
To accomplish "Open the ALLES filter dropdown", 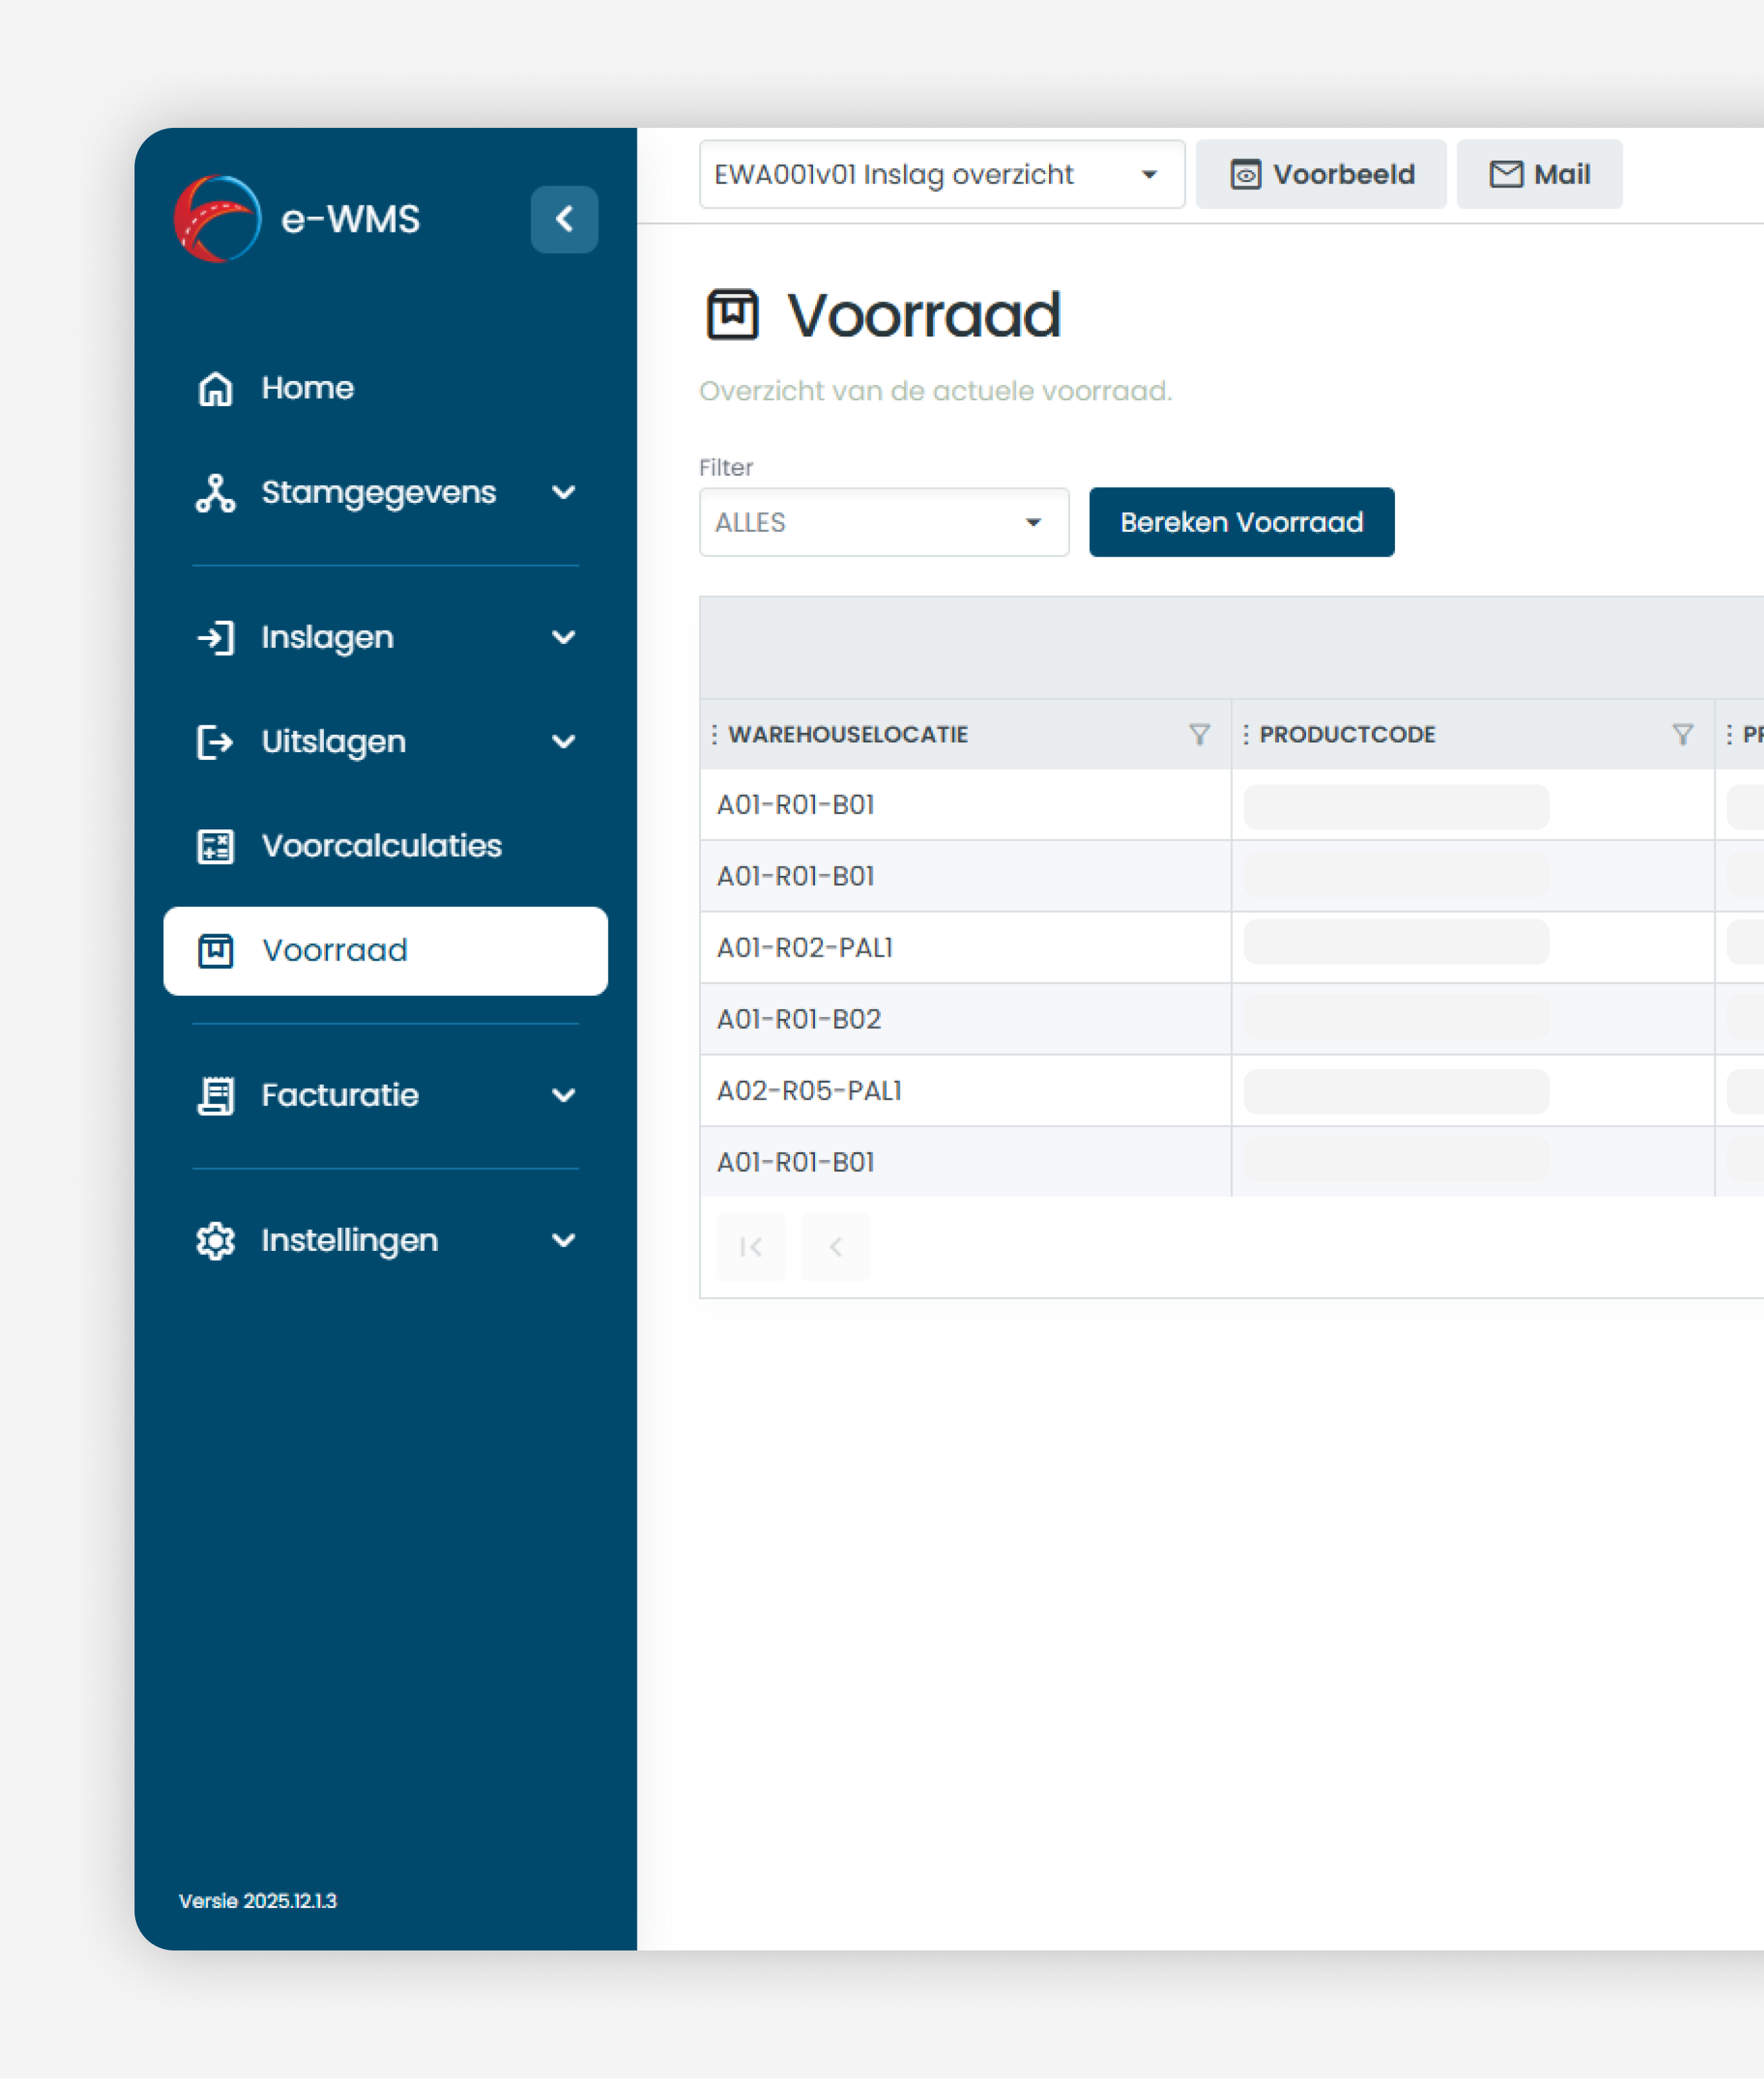I will [x=883, y=522].
